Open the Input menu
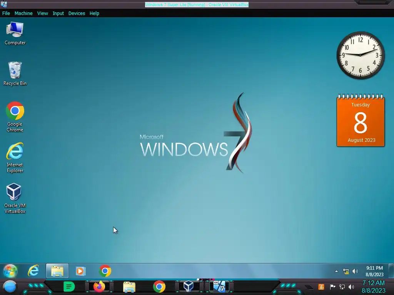The width and height of the screenshot is (394, 295). (x=58, y=13)
